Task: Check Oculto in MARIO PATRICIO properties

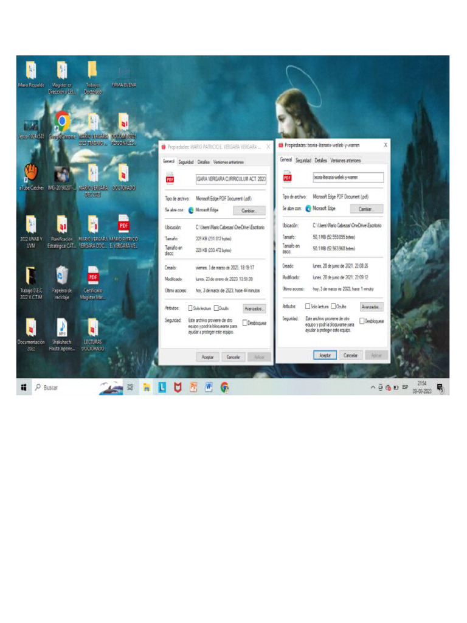Action: tap(216, 308)
